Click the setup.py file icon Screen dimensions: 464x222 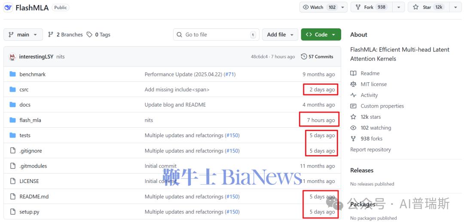[12, 212]
